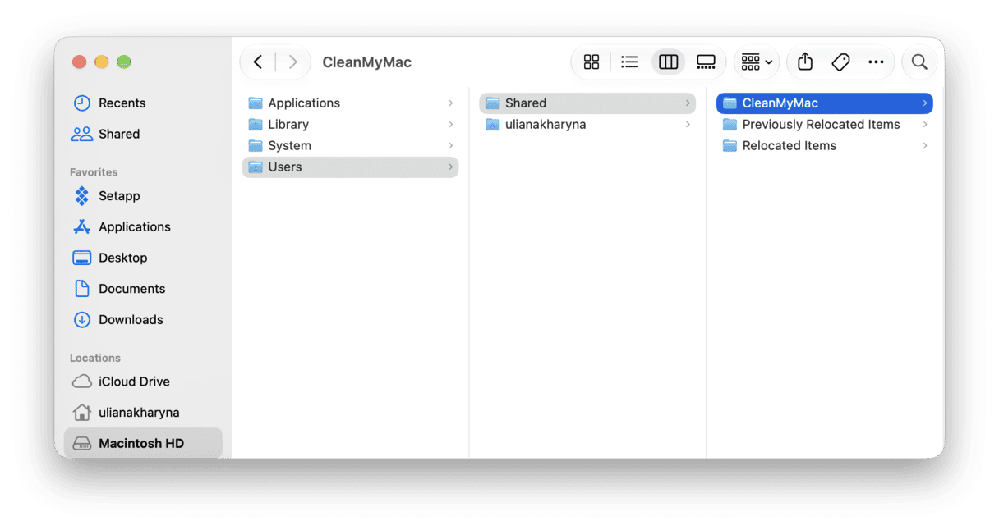Select Macintosh HD in Locations
Image resolution: width=999 pixels, height=530 pixels.
[x=143, y=444]
